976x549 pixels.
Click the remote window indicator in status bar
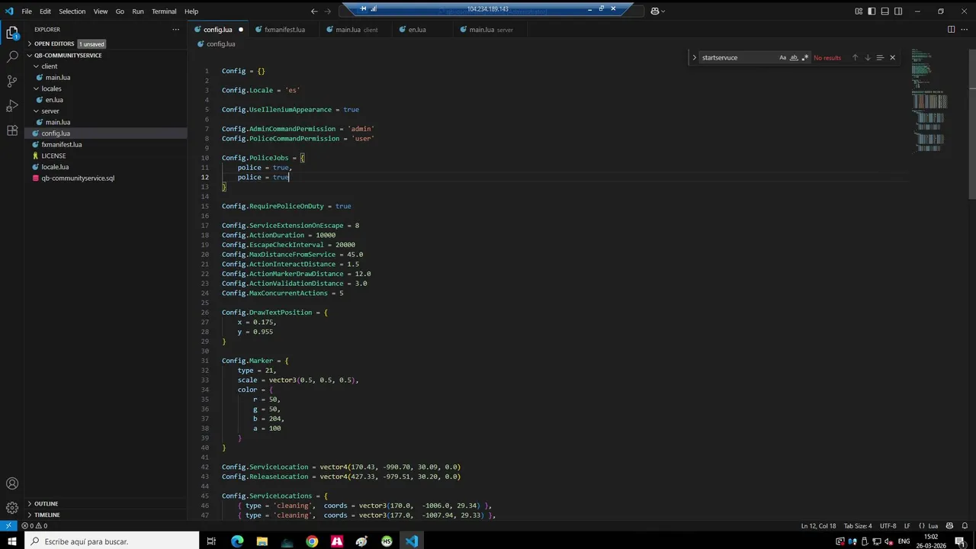click(x=8, y=525)
